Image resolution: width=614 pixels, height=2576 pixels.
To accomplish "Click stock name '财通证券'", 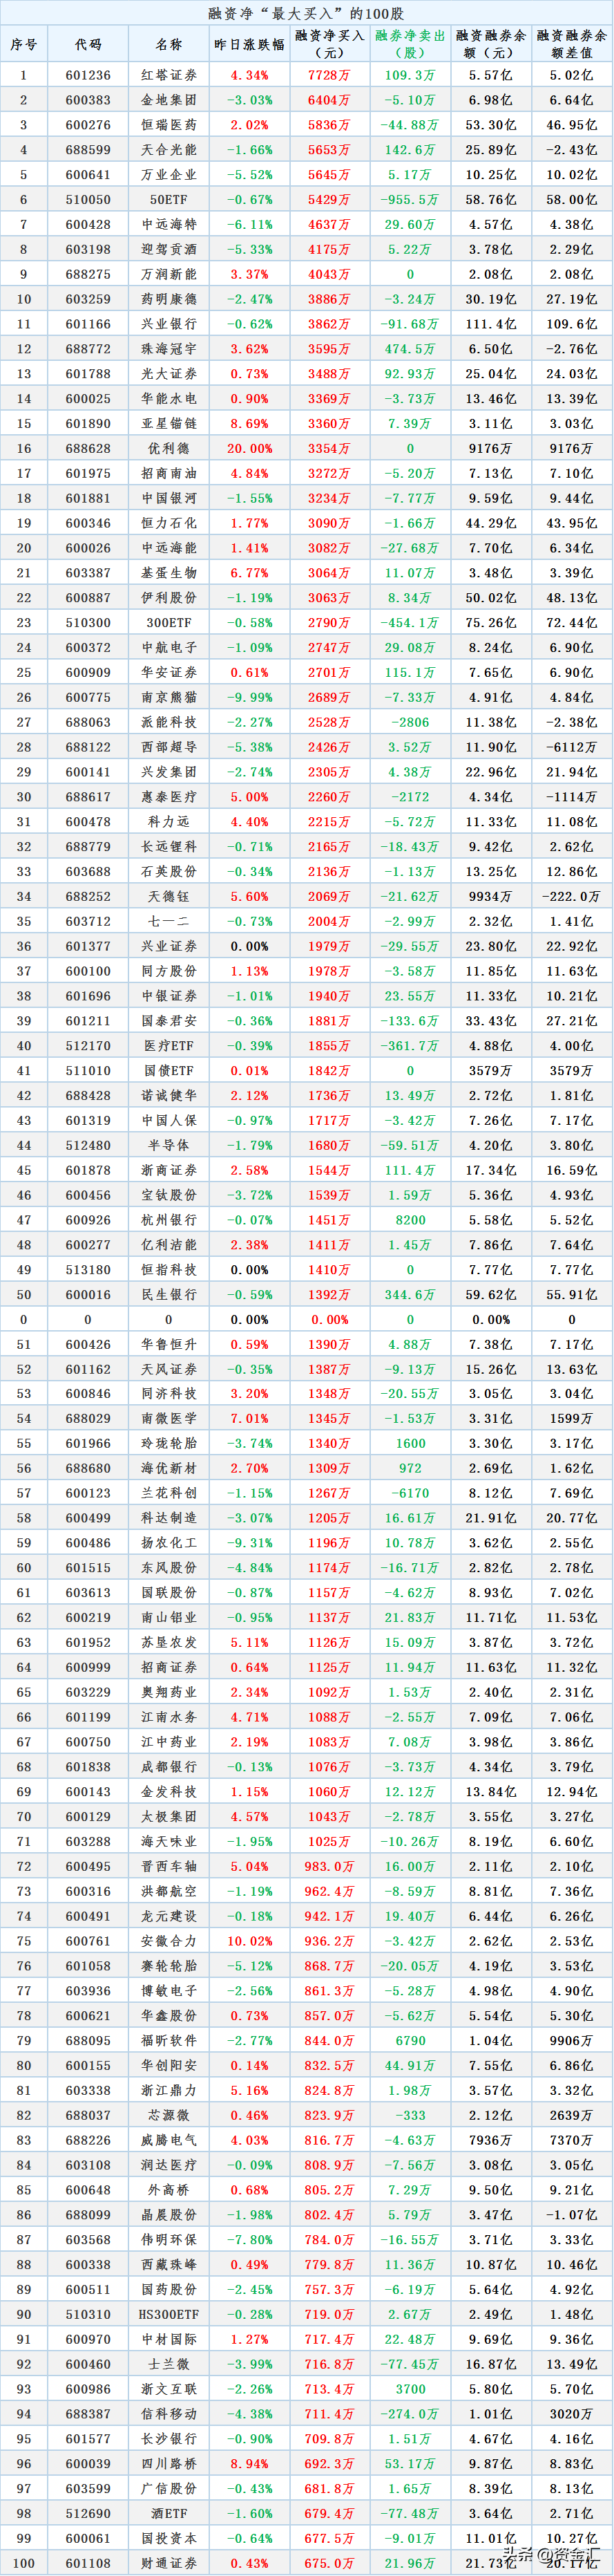I will tap(169, 2563).
